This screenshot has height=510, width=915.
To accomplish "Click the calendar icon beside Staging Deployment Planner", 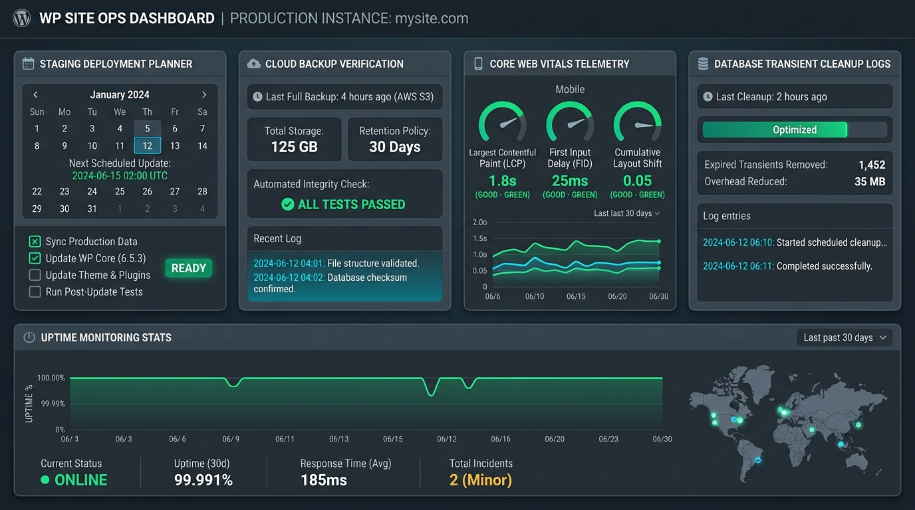I will point(28,64).
